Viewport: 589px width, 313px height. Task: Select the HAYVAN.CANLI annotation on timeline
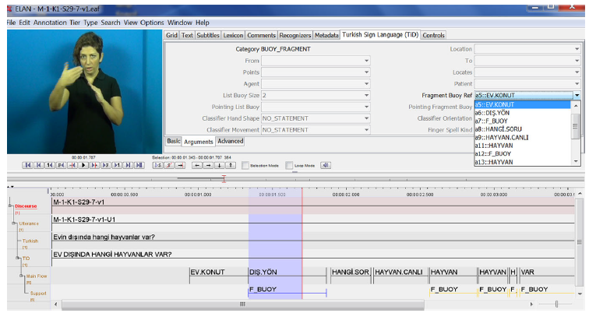399,272
